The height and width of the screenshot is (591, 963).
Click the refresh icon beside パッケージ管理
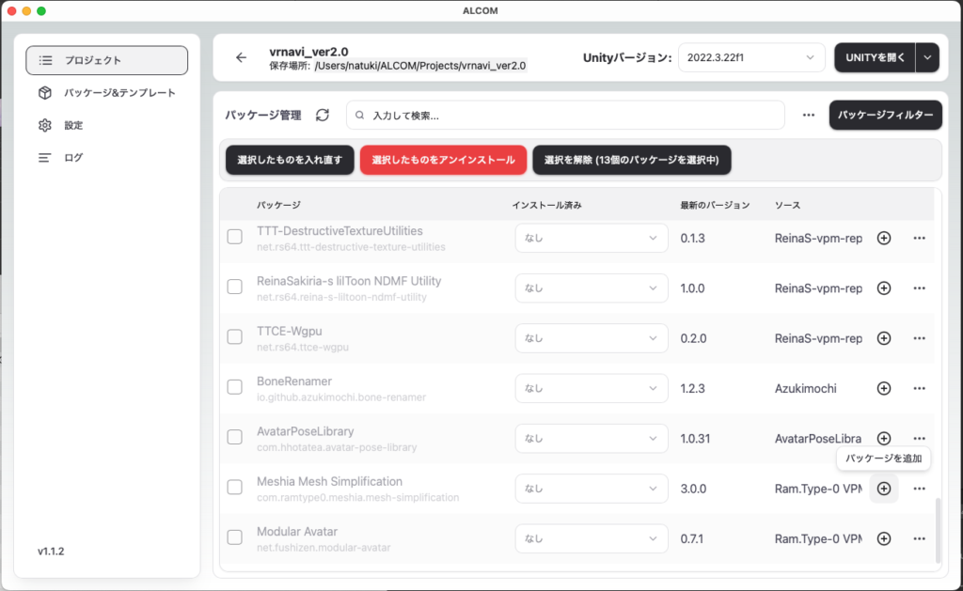323,115
